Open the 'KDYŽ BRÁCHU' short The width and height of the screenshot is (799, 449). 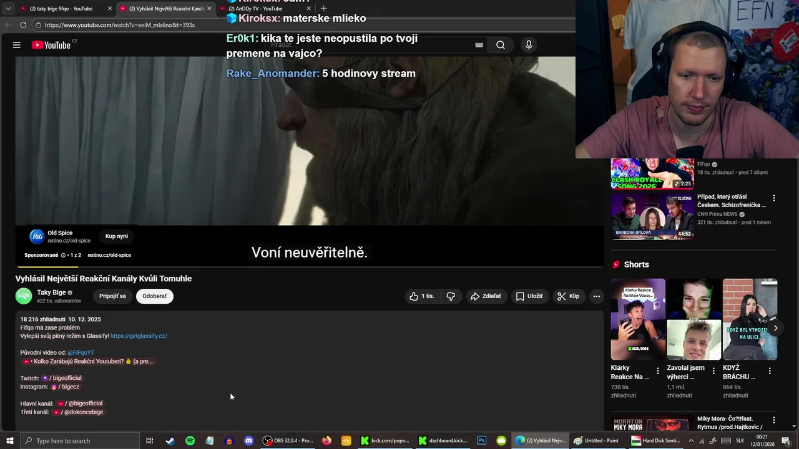(x=750, y=319)
